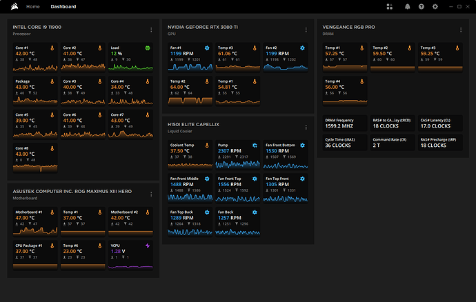Viewport: 476px width, 302px height.
Task: Click the RAS# Precharge 18 CLOCKS tile
Action: point(440,143)
